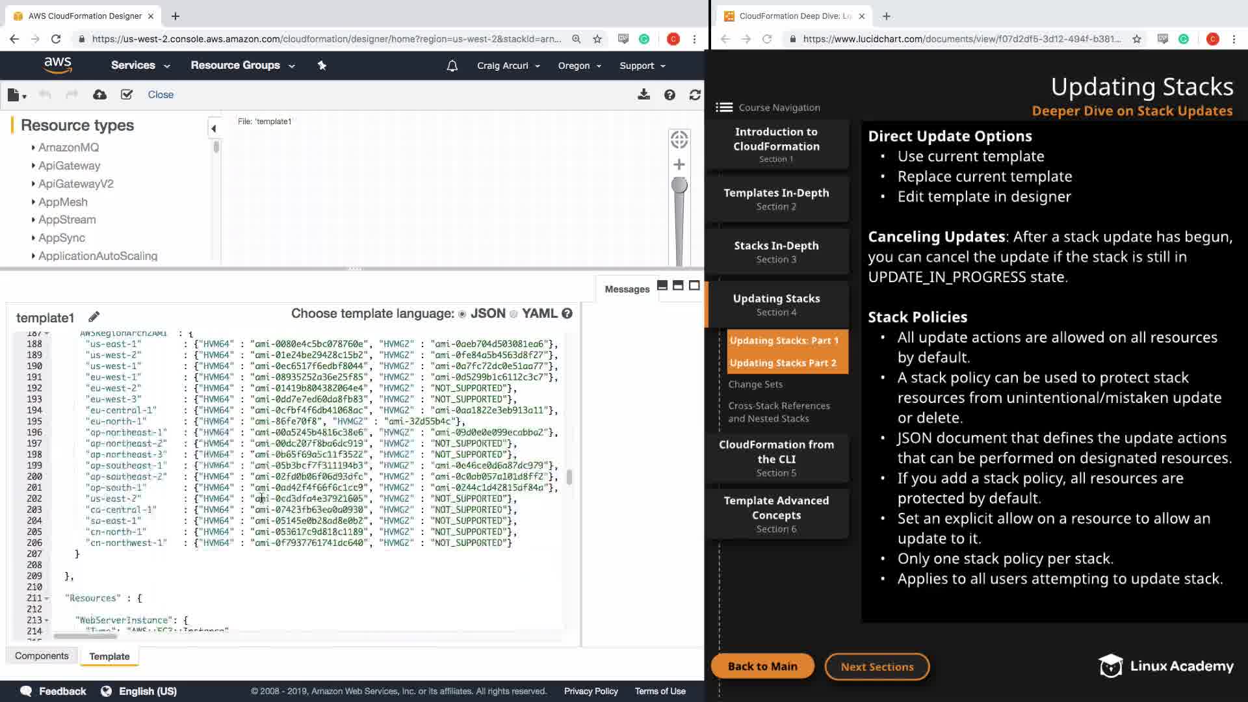
Task: Select JSON as template language
Action: [x=462, y=314]
